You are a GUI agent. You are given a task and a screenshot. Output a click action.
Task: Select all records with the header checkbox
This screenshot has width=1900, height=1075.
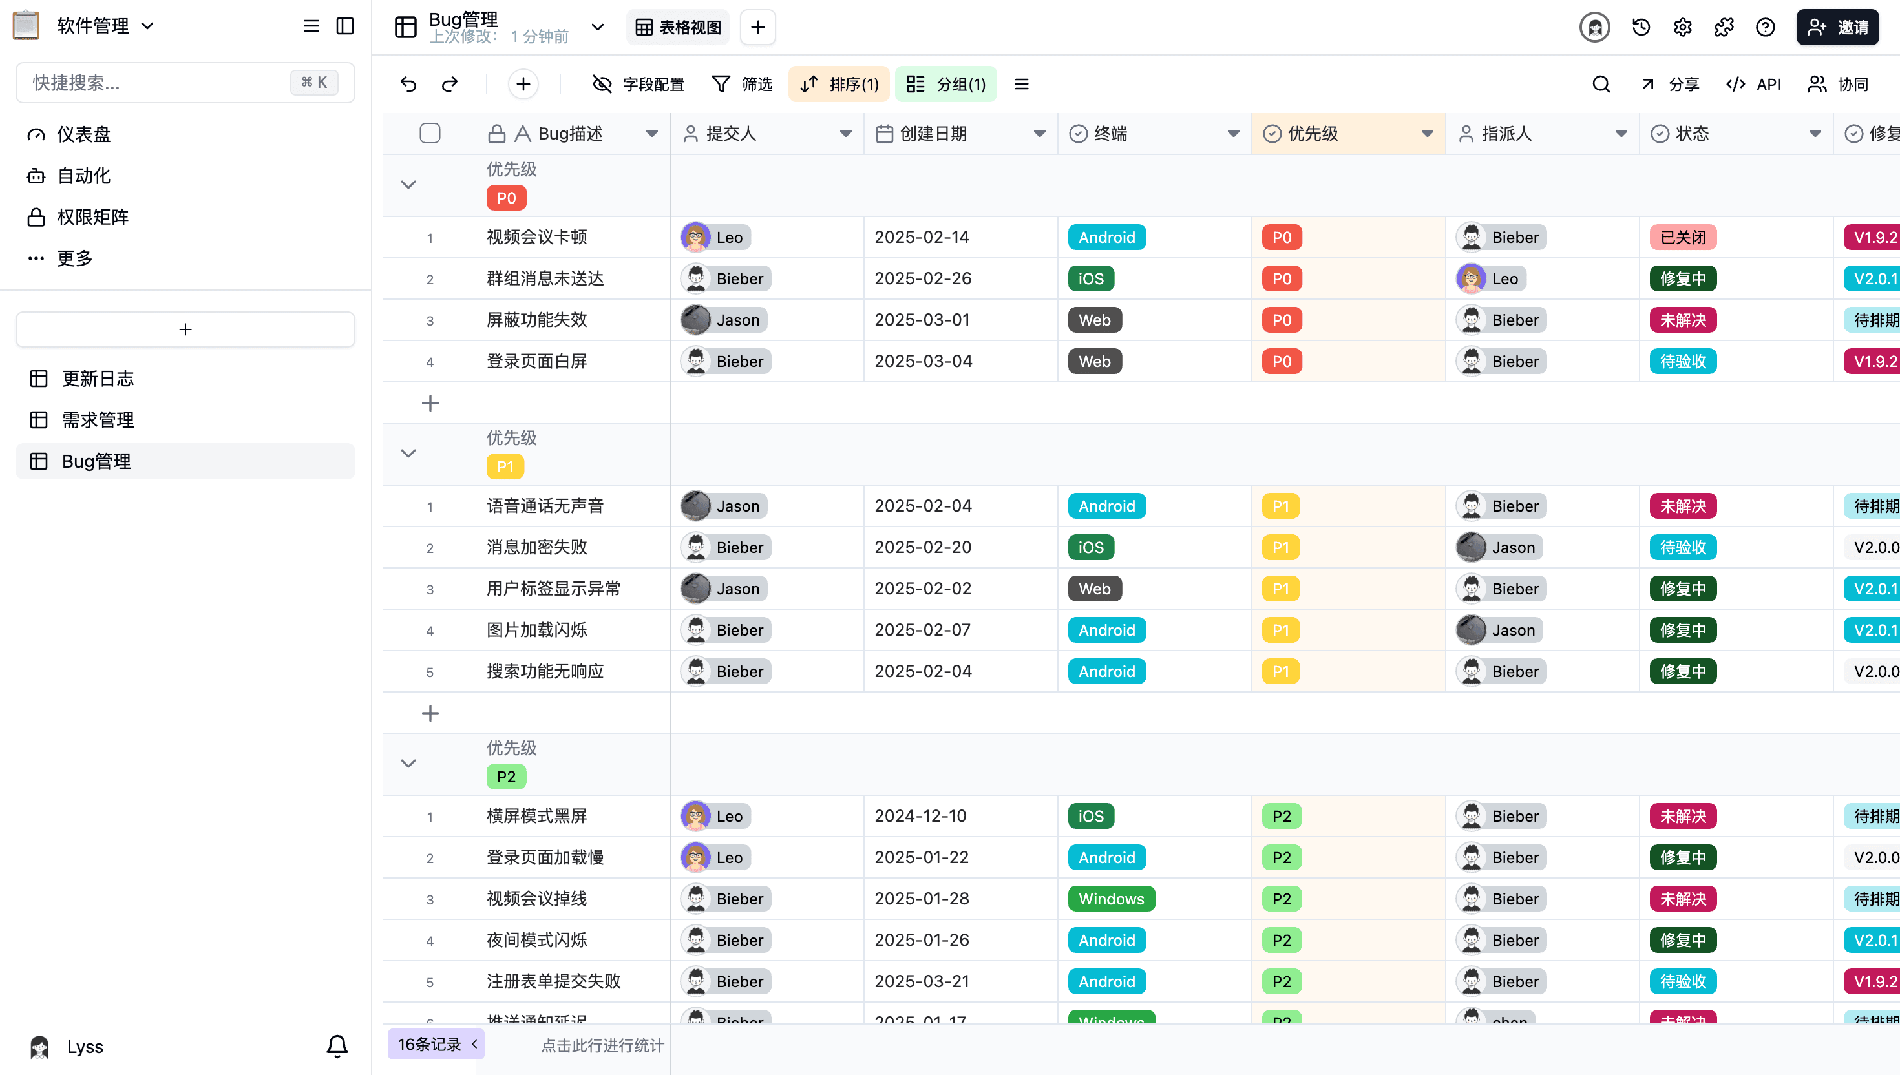[x=430, y=133]
